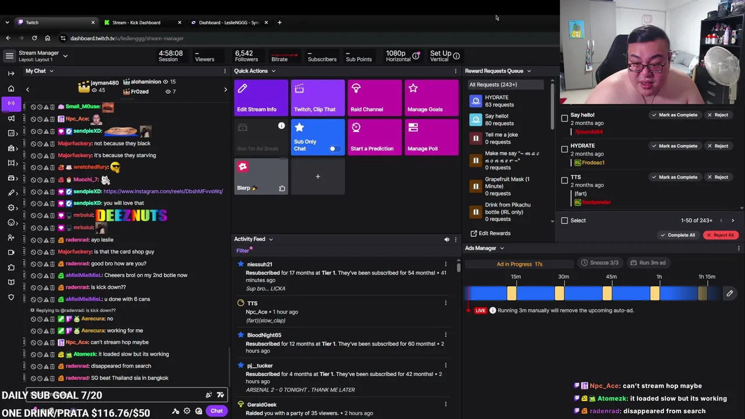Open the Creator Camp book icon

pos(11,282)
